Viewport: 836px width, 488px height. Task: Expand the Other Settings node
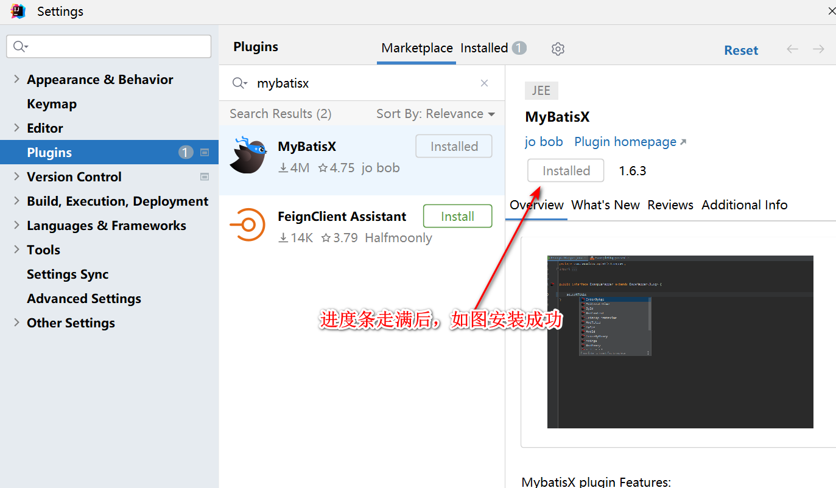click(x=16, y=322)
